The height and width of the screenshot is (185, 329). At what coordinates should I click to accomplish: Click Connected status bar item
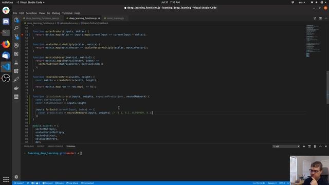87,183
